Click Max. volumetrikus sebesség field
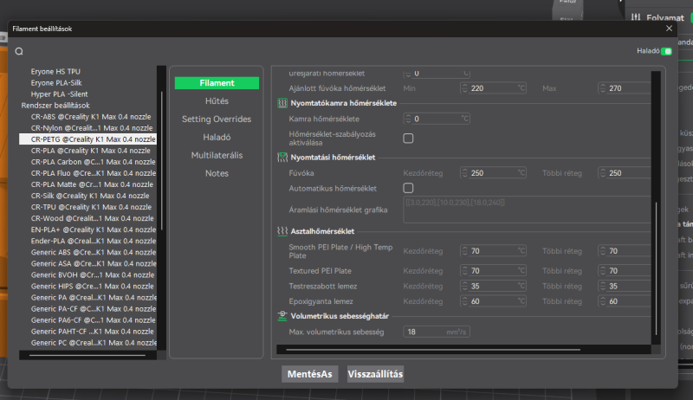 tap(437, 332)
